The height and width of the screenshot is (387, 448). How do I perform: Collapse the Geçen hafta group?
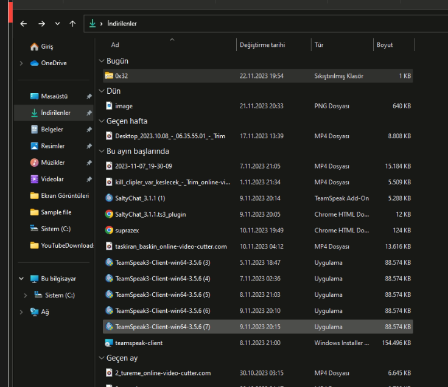101,121
